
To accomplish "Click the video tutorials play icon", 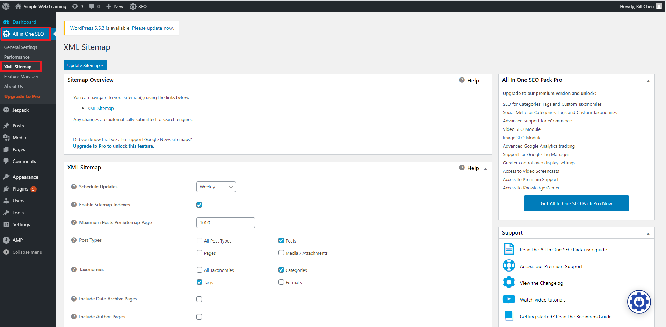I will point(509,299).
